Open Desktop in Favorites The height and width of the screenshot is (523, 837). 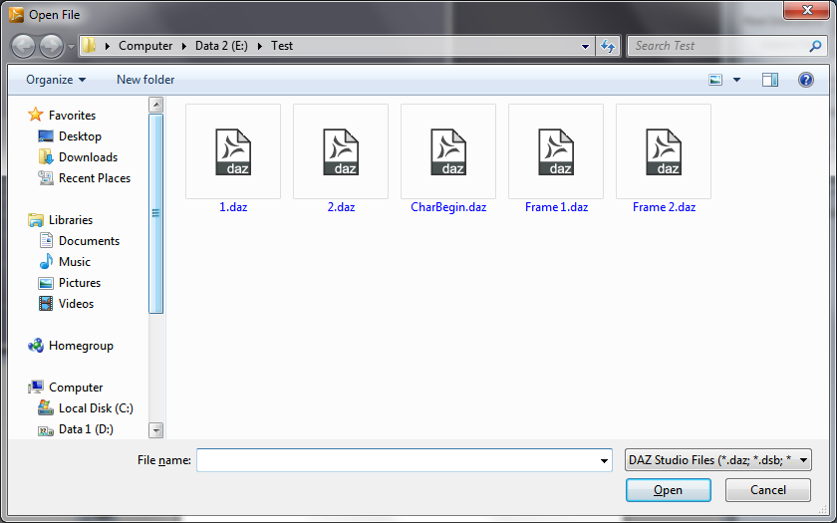tap(80, 136)
